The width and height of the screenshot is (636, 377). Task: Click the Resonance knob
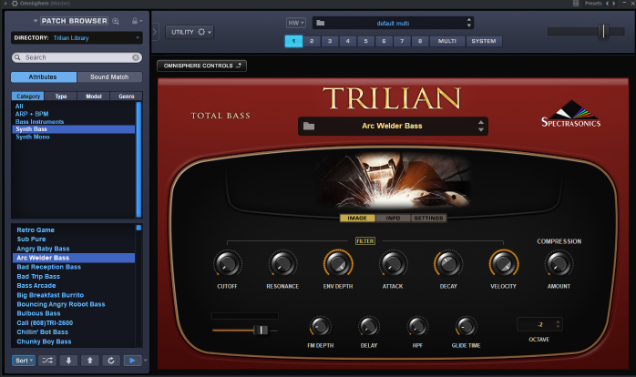282,264
